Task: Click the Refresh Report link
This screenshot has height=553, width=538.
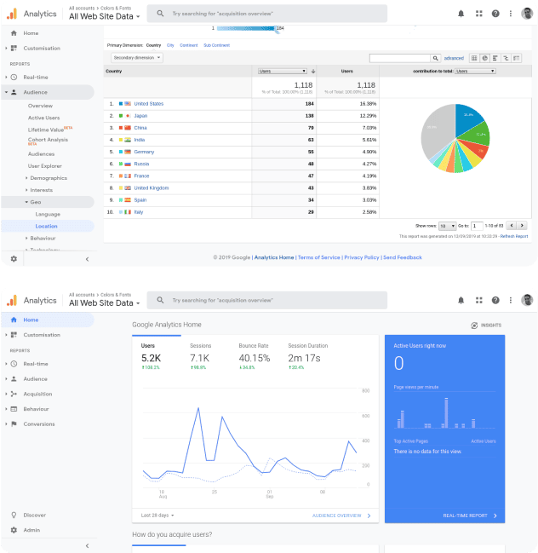Action: pyautogui.click(x=514, y=236)
